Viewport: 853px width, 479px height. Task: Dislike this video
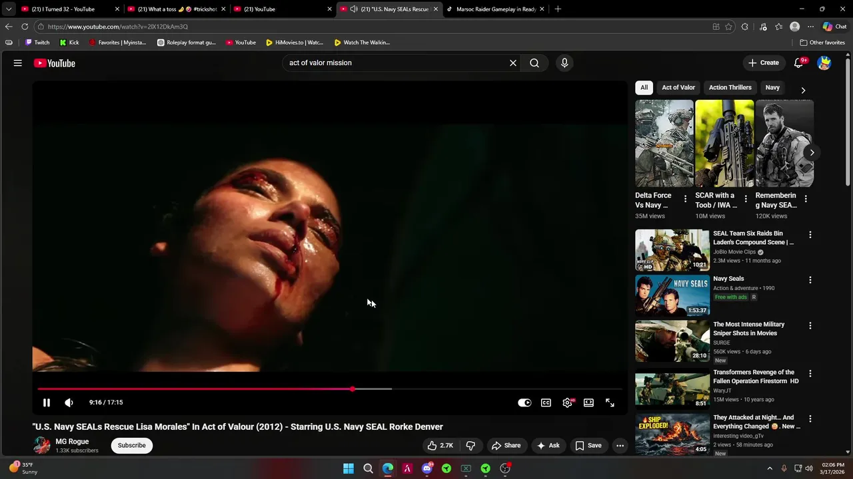click(x=470, y=446)
